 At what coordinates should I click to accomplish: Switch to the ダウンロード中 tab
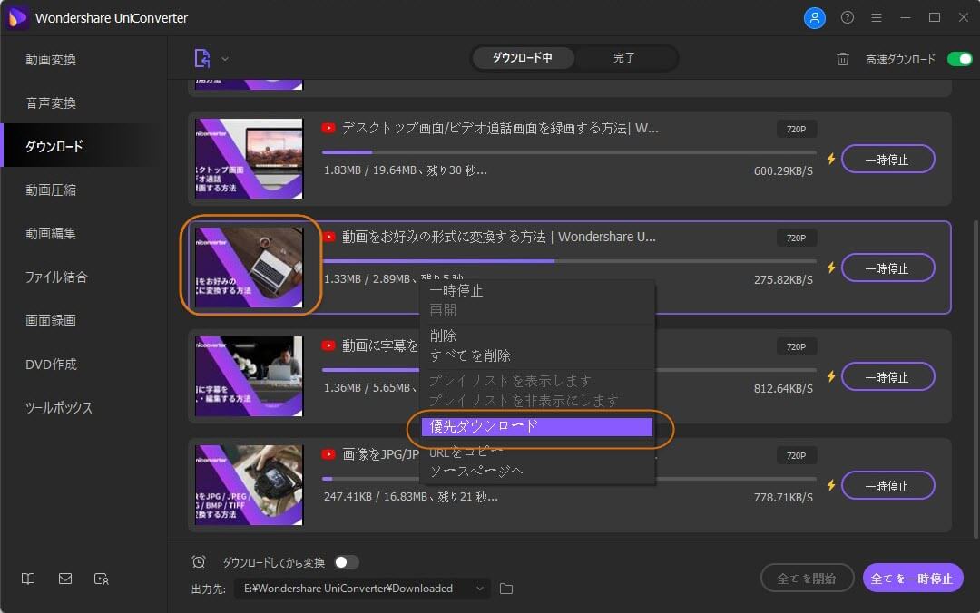point(522,58)
